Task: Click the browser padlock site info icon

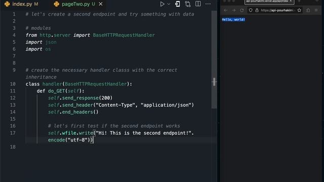Action: 257,10
